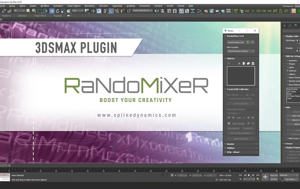Click the green refresh icon next to Create Master Icon

pos(248,42)
